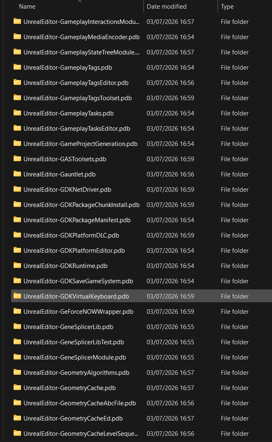Click folder icon of UnrealEditor-GDKNetDriver.pdb

(x=17, y=189)
